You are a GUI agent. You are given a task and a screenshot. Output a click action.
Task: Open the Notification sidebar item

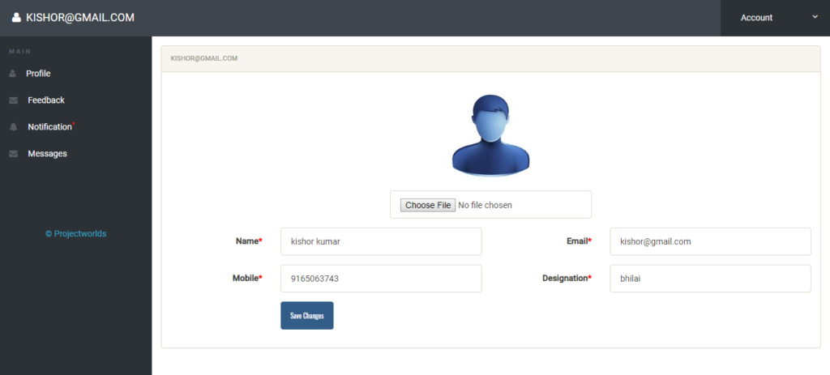pyautogui.click(x=49, y=127)
